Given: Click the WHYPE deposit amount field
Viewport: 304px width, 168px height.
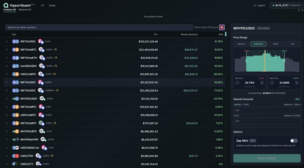Looking at the screenshot, I should [x=267, y=110].
